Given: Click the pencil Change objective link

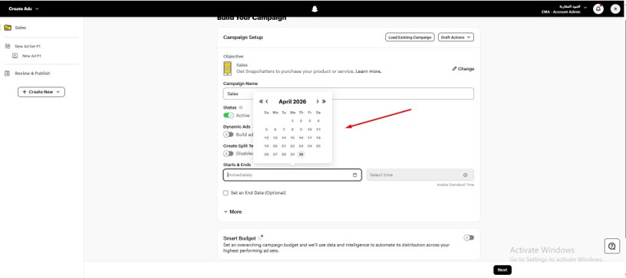Looking at the screenshot, I should pos(463,68).
